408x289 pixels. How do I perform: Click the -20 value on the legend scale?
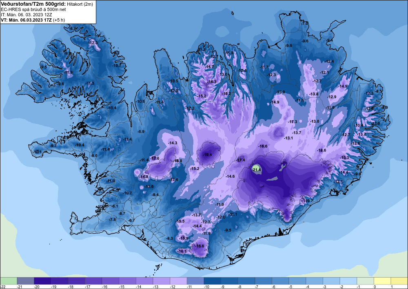(x=36, y=287)
